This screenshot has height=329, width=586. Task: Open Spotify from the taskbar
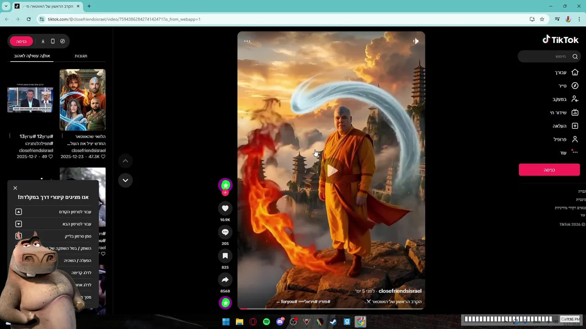266,322
